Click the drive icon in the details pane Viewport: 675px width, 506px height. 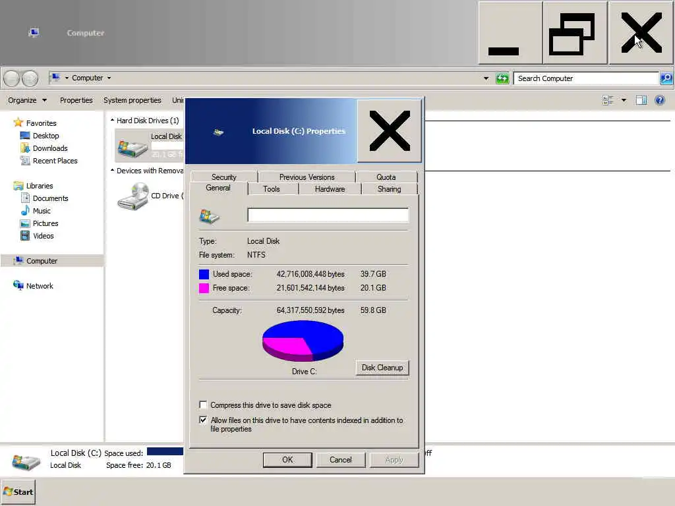click(26, 461)
